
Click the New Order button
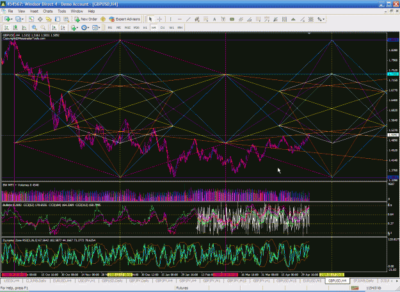coord(86,19)
